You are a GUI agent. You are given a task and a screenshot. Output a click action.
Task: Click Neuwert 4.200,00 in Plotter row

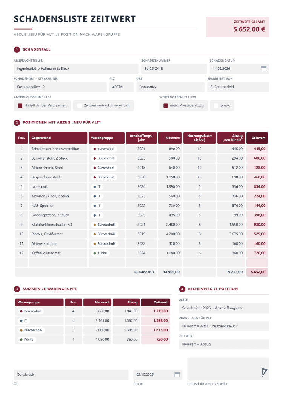[170, 234]
